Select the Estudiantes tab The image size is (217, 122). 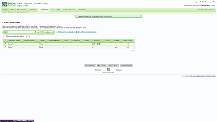(44, 10)
